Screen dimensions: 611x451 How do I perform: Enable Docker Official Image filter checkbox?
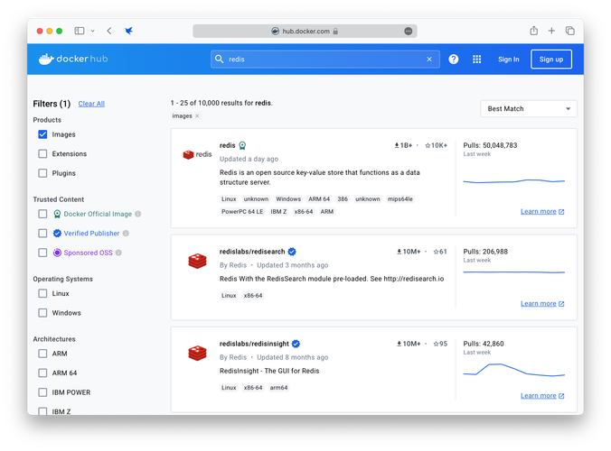click(42, 214)
